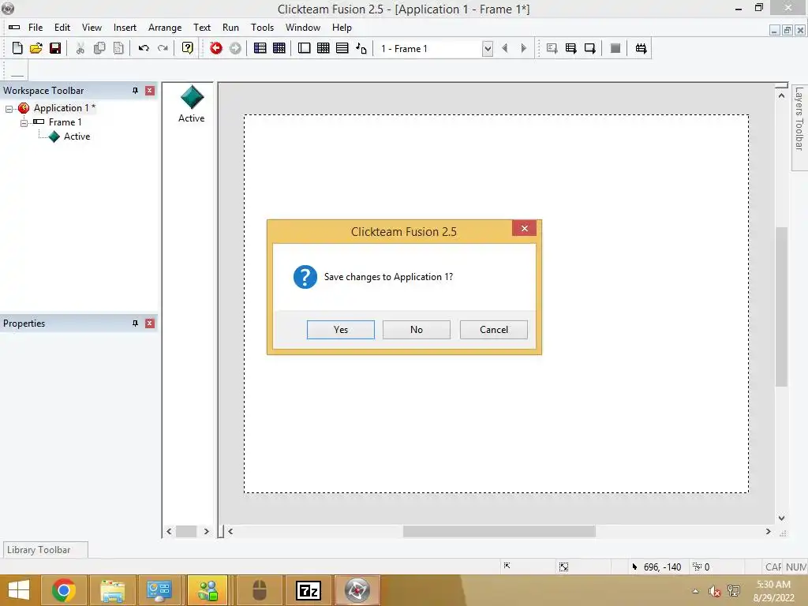Open the Event List Editor icon

coord(342,48)
